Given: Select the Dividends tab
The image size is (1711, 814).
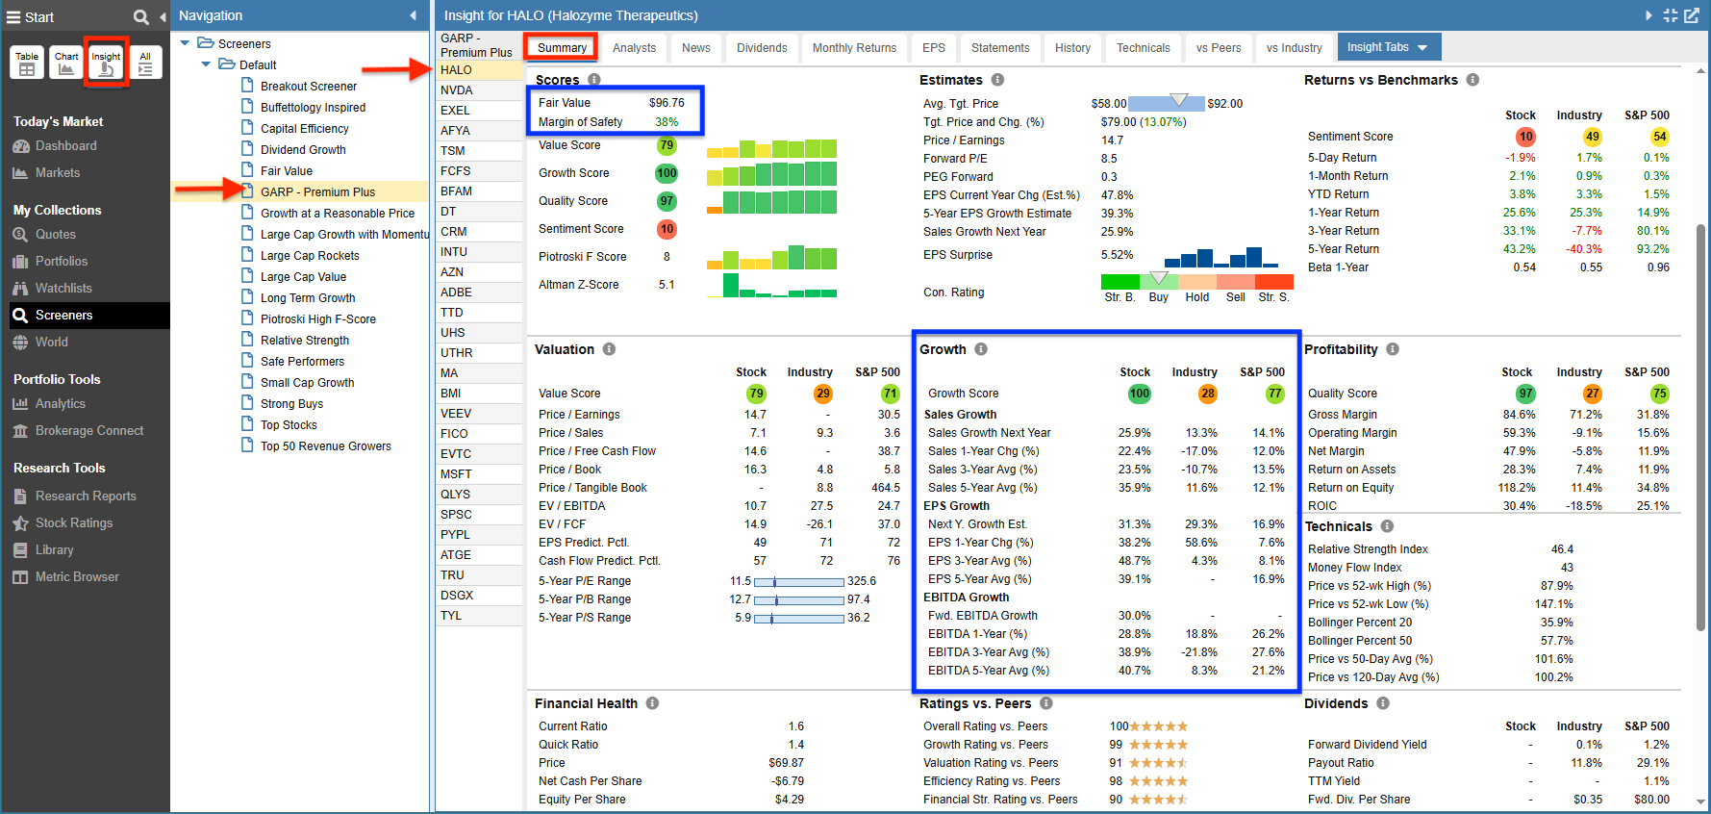Looking at the screenshot, I should click(x=762, y=47).
